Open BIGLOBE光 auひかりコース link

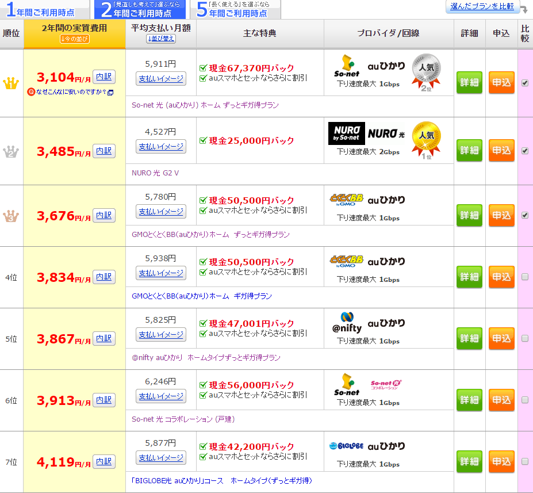coord(221,481)
